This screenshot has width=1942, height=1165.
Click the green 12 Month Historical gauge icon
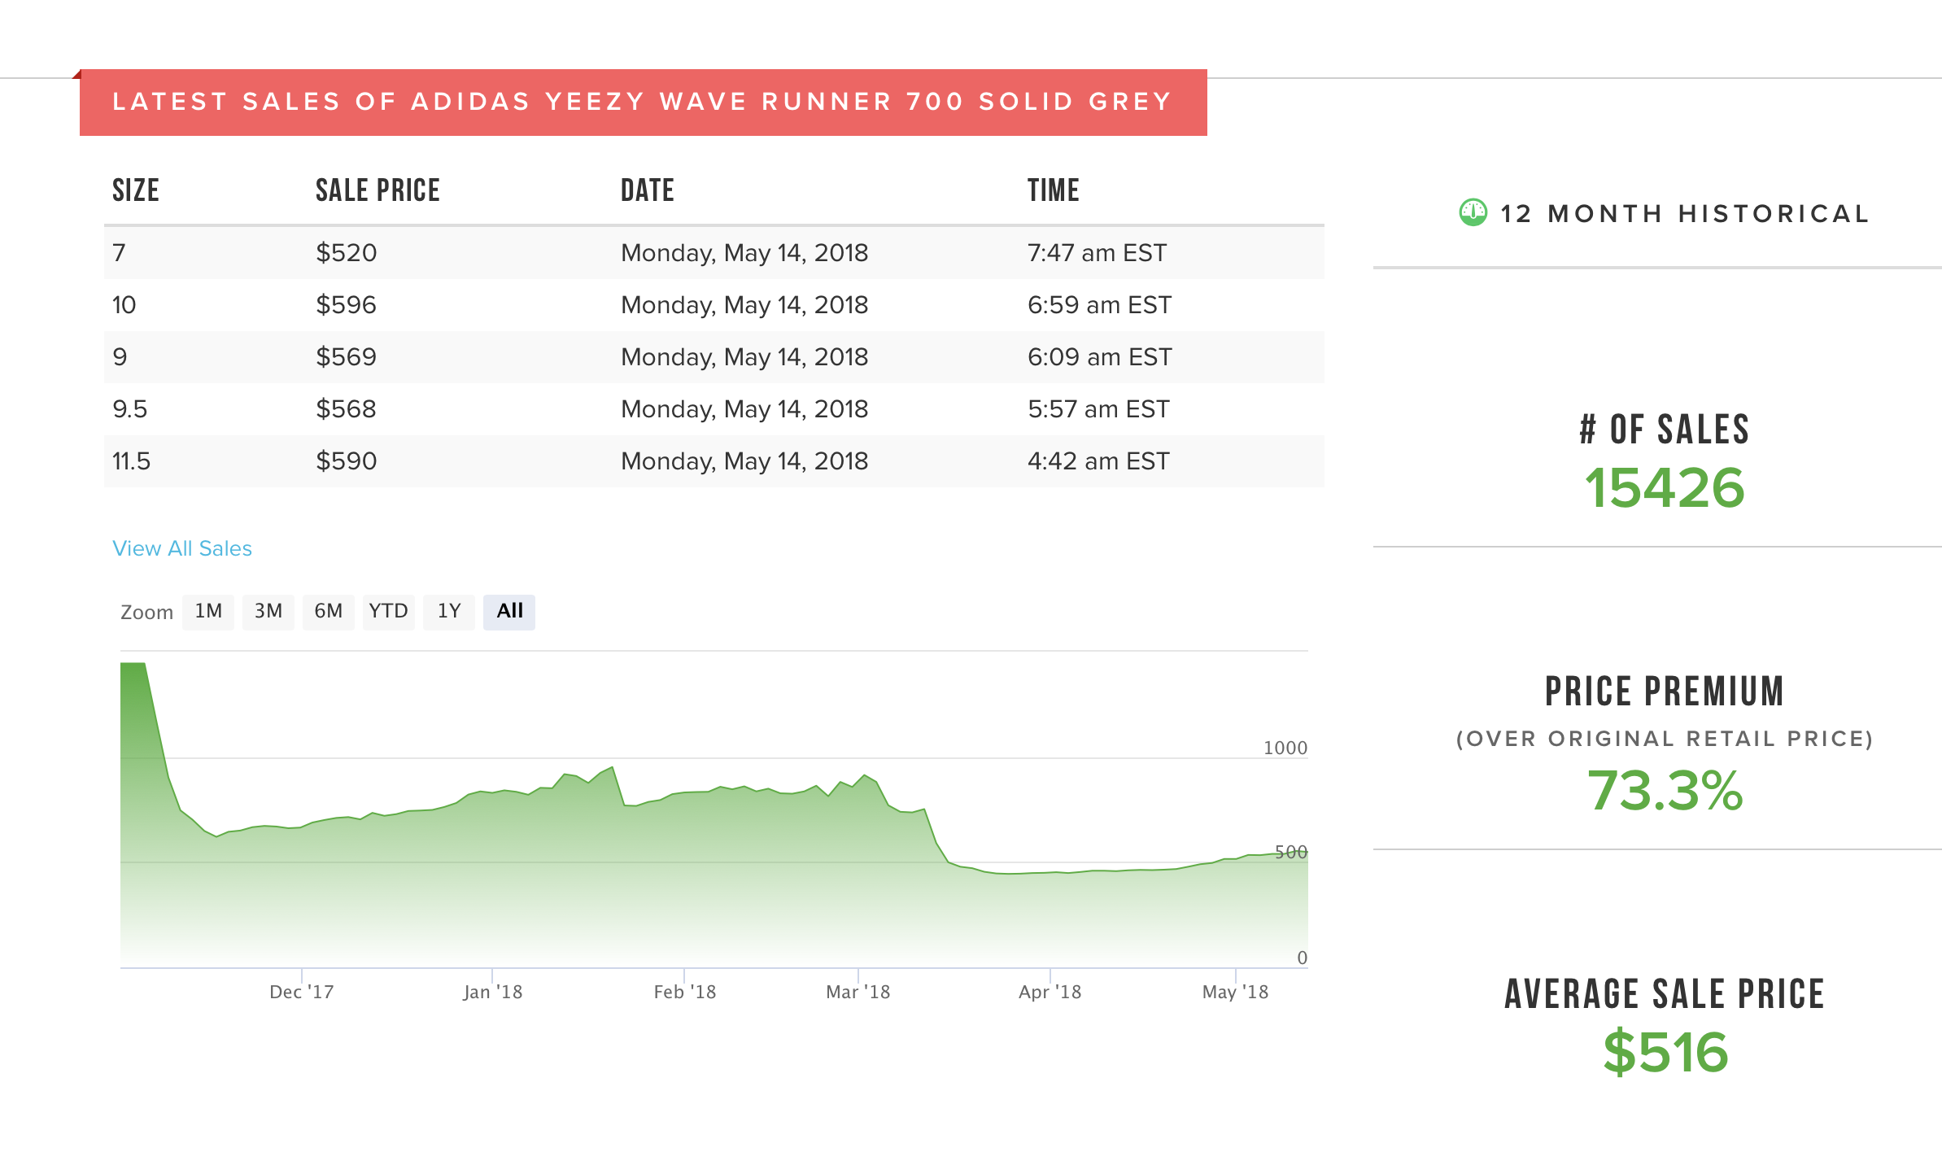click(x=1473, y=212)
